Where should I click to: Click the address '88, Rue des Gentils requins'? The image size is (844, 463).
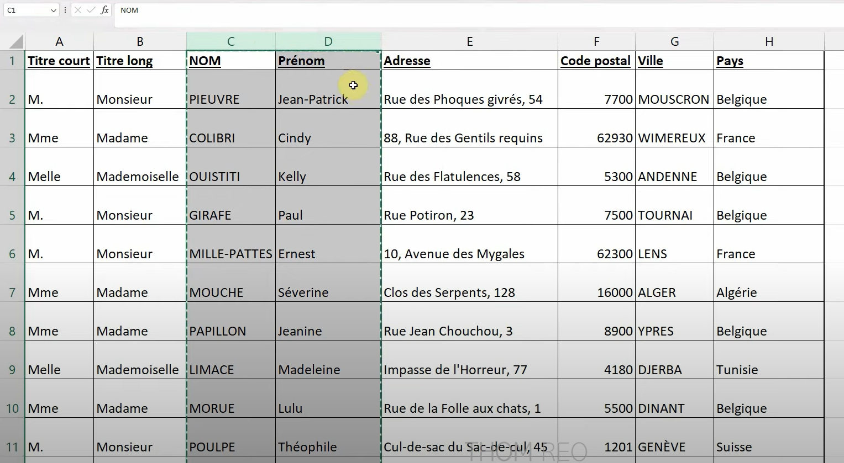(x=469, y=128)
